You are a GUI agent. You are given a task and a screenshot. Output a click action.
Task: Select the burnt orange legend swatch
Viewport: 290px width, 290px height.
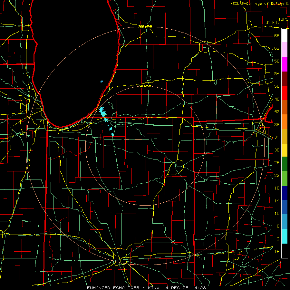(x=285, y=107)
